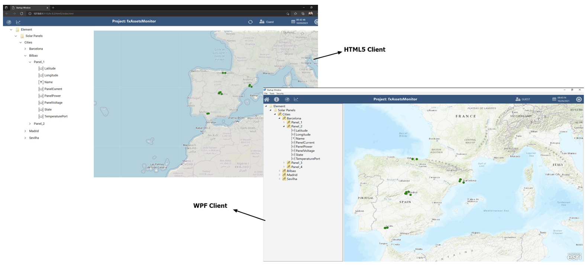Collapse the Barcelona node in WPF tree
The width and height of the screenshot is (585, 265).
(x=279, y=118)
